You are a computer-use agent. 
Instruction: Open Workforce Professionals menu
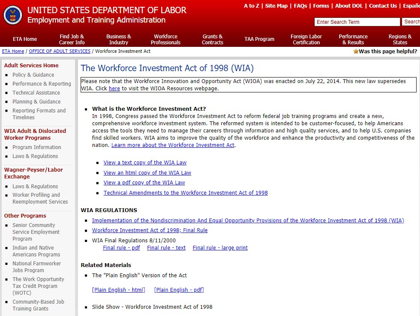pyautogui.click(x=165, y=39)
